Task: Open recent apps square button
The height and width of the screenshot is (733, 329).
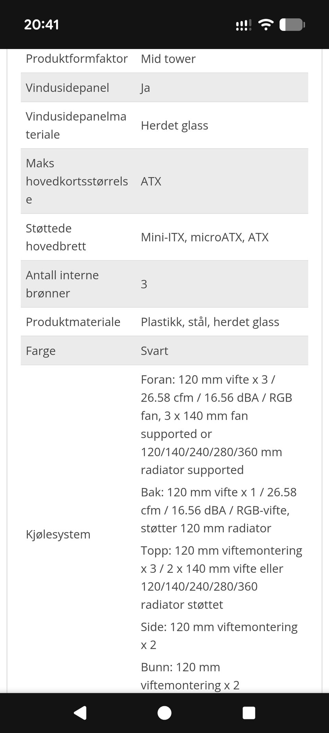Action: tap(248, 712)
